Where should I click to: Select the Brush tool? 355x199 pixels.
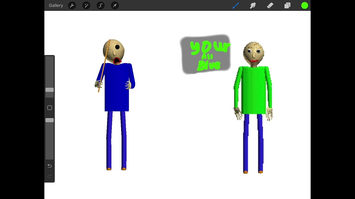[235, 6]
